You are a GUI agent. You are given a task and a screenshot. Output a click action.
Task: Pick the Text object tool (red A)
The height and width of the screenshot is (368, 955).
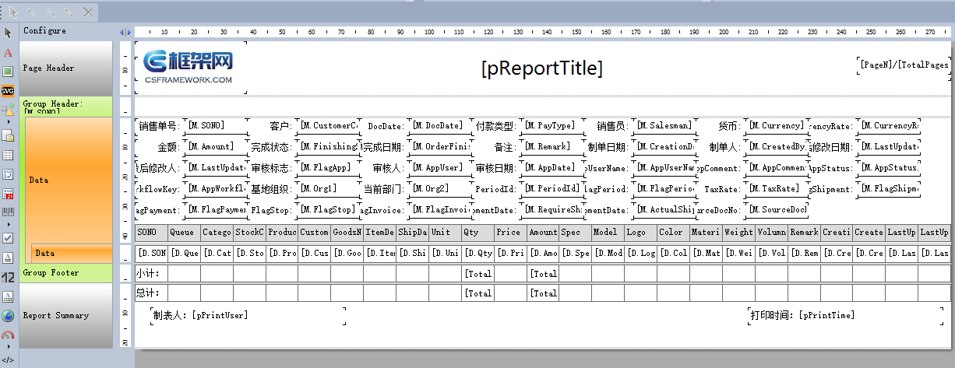tap(8, 53)
